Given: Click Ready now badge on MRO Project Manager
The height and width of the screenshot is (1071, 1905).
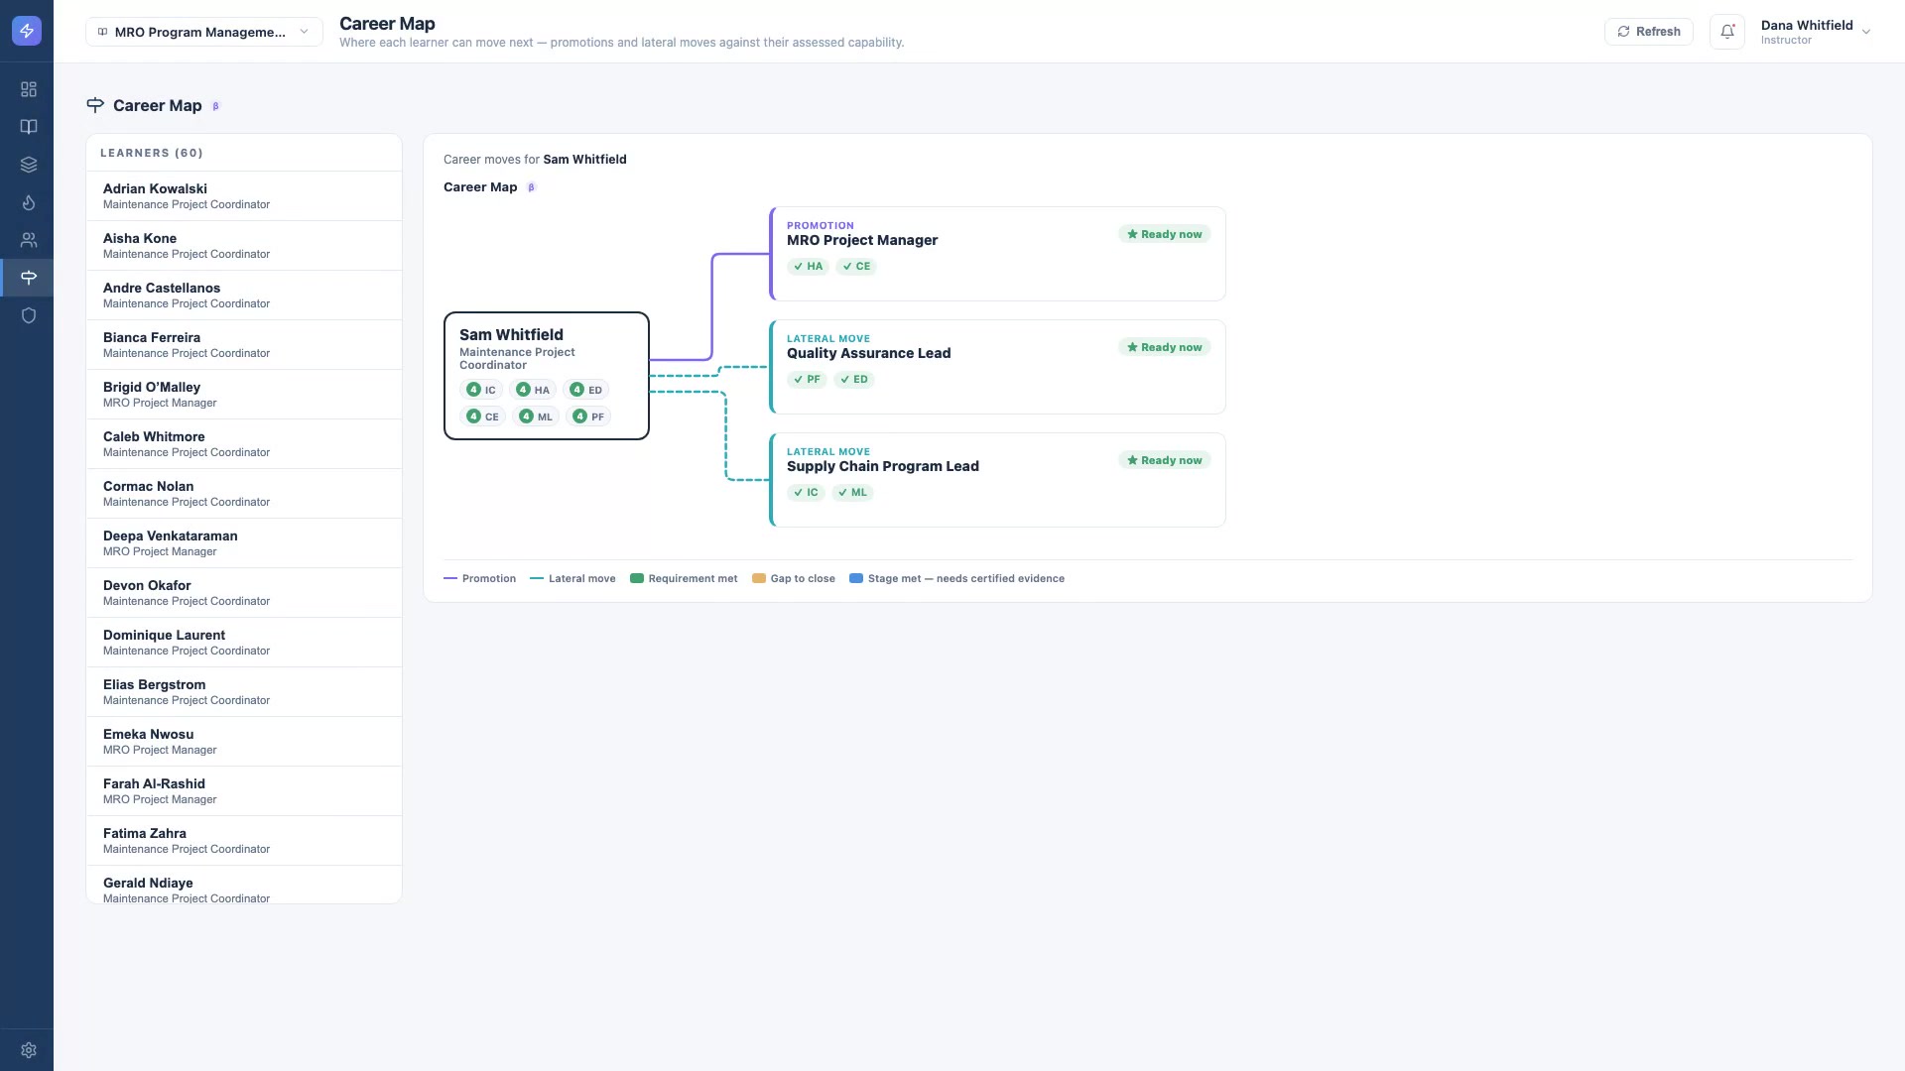Looking at the screenshot, I should pos(1165,235).
